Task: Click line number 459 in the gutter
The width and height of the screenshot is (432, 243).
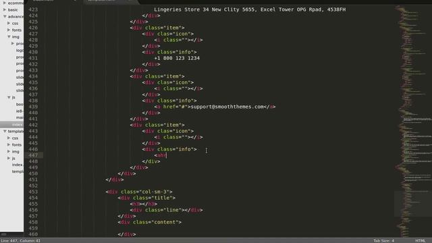Action: click(33, 228)
